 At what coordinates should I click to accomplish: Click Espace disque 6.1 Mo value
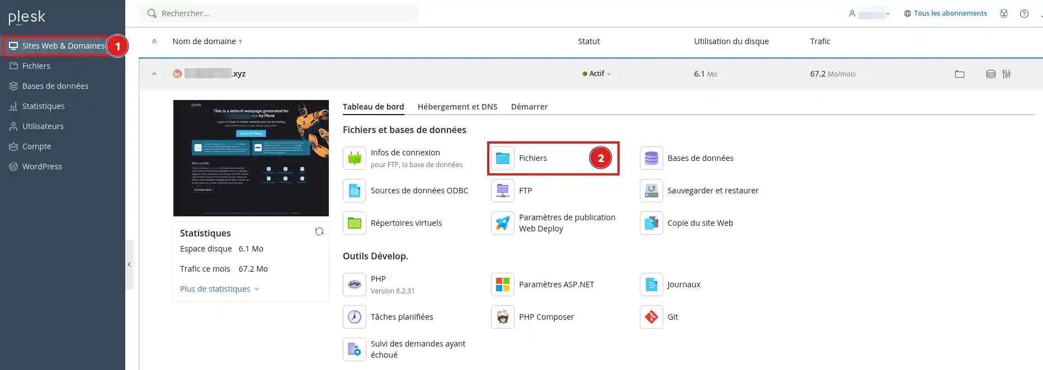point(251,249)
